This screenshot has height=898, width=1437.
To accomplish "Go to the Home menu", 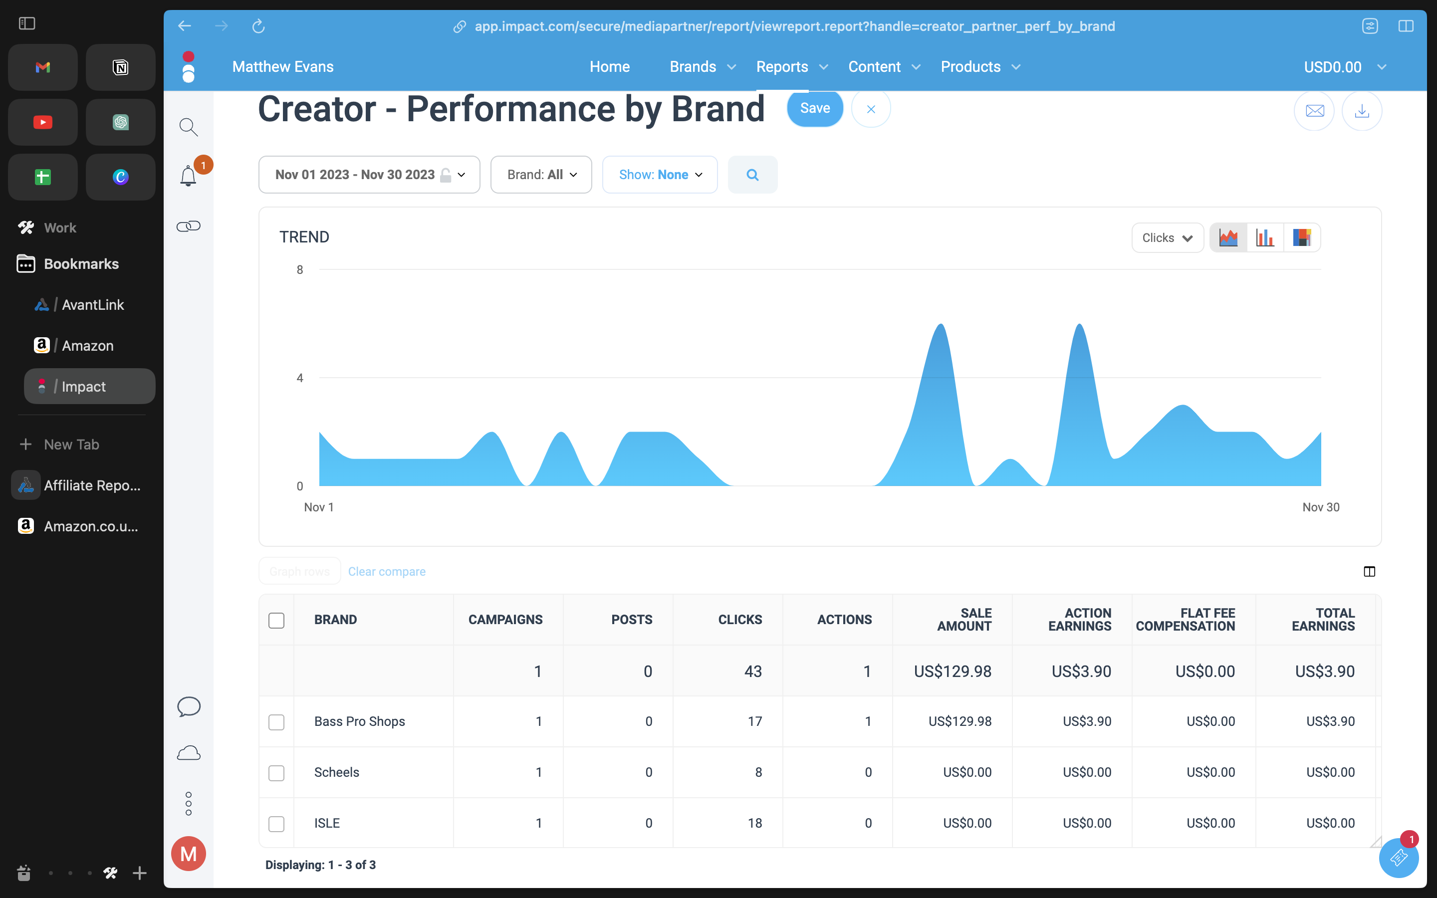I will 609,66.
